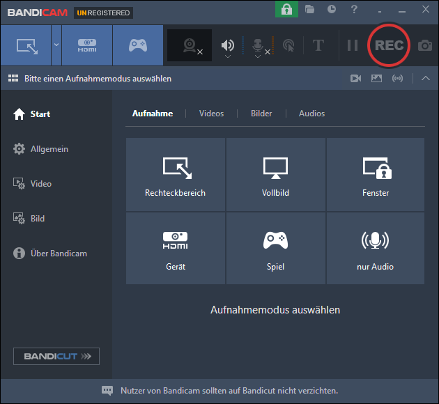Toggle the microphone input
This screenshot has height=404, width=439.
[x=257, y=45]
